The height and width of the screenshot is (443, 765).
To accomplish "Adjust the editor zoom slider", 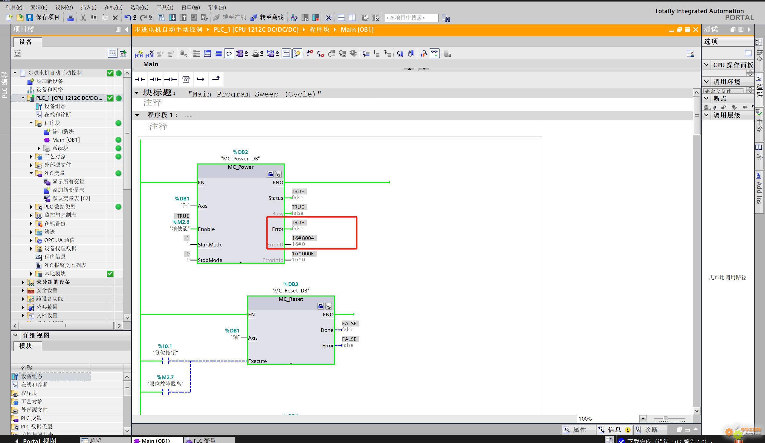I will pos(665,419).
